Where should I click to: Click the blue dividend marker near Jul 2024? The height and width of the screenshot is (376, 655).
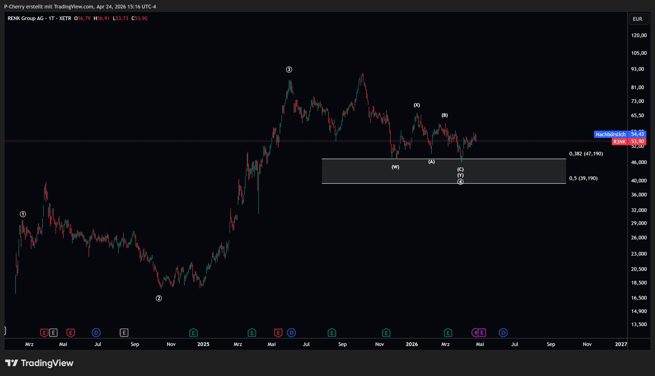click(96, 333)
